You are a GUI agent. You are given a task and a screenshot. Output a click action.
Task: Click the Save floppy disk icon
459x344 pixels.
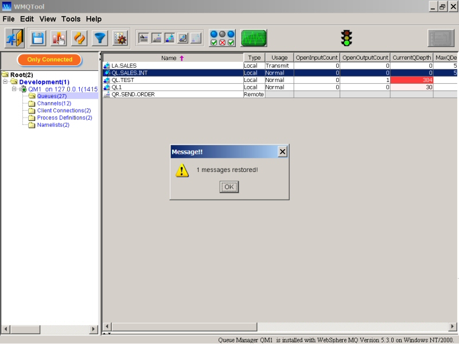click(38, 38)
